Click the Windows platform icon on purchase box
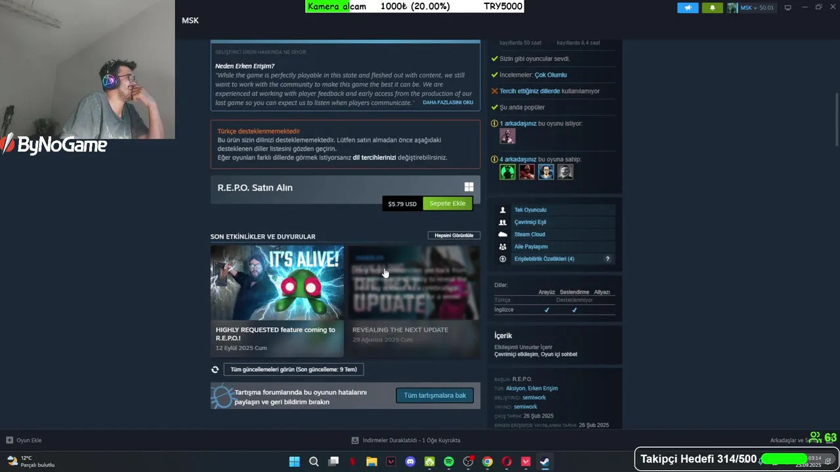 pyautogui.click(x=469, y=187)
